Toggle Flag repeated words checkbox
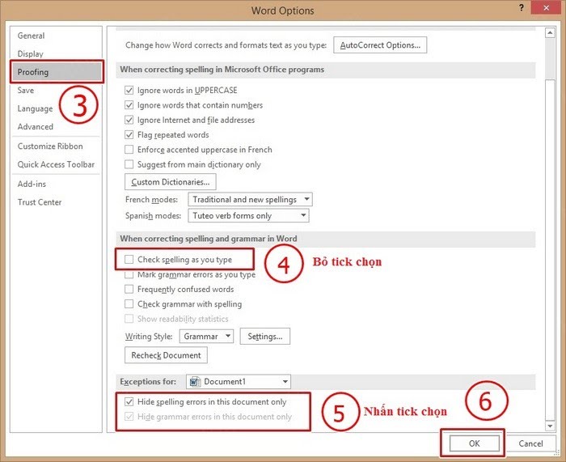 click(129, 135)
